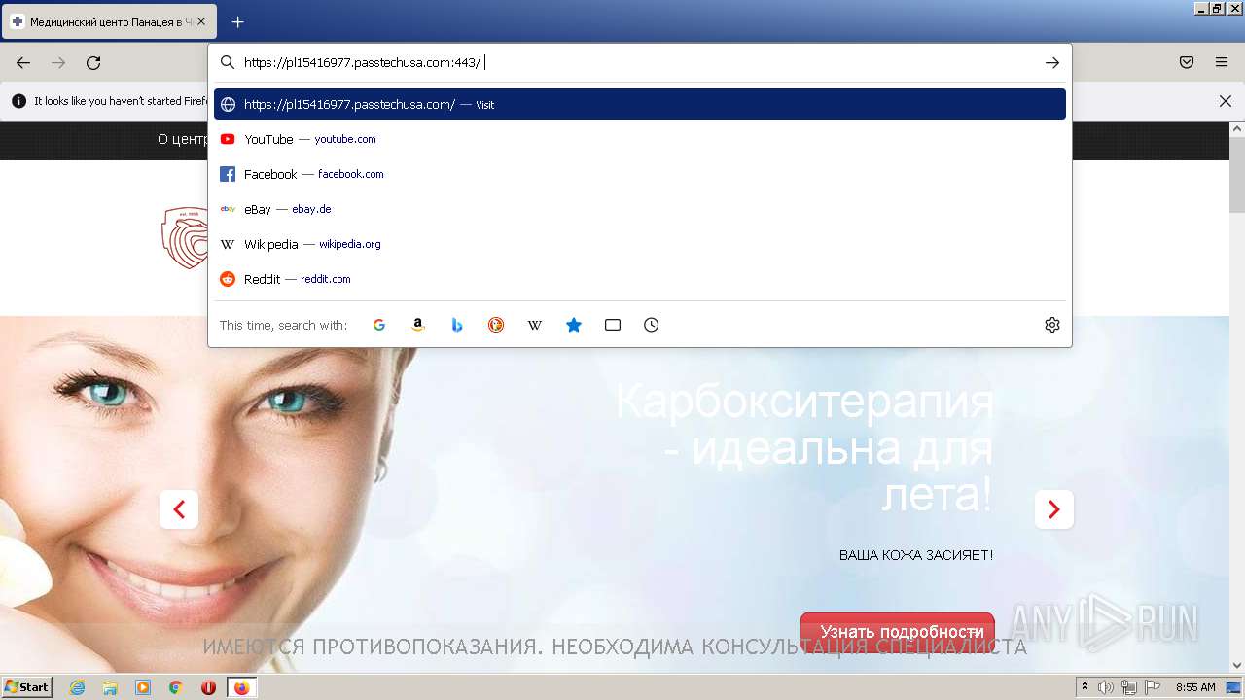Search in open Tabs icon
1245x700 pixels.
click(613, 325)
